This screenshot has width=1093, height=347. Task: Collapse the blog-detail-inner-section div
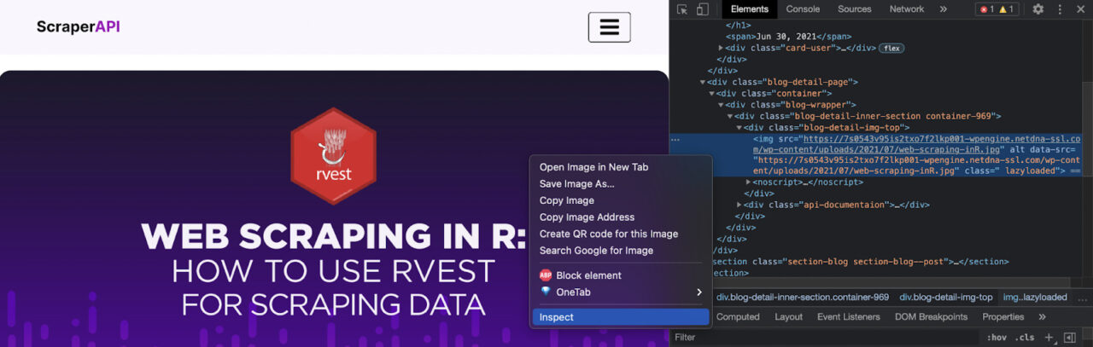731,116
